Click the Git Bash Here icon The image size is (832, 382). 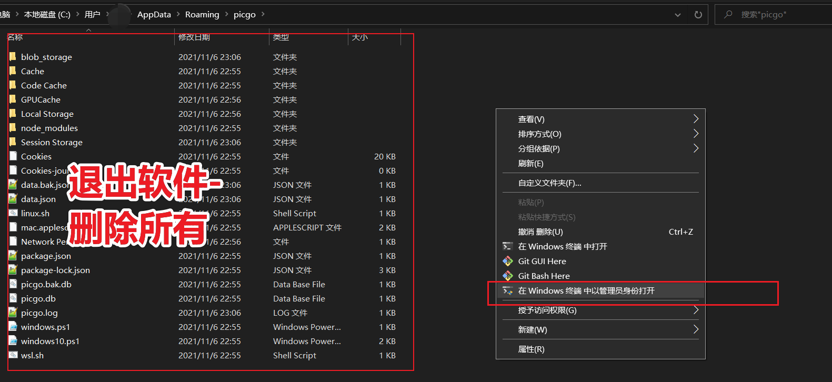pos(507,276)
